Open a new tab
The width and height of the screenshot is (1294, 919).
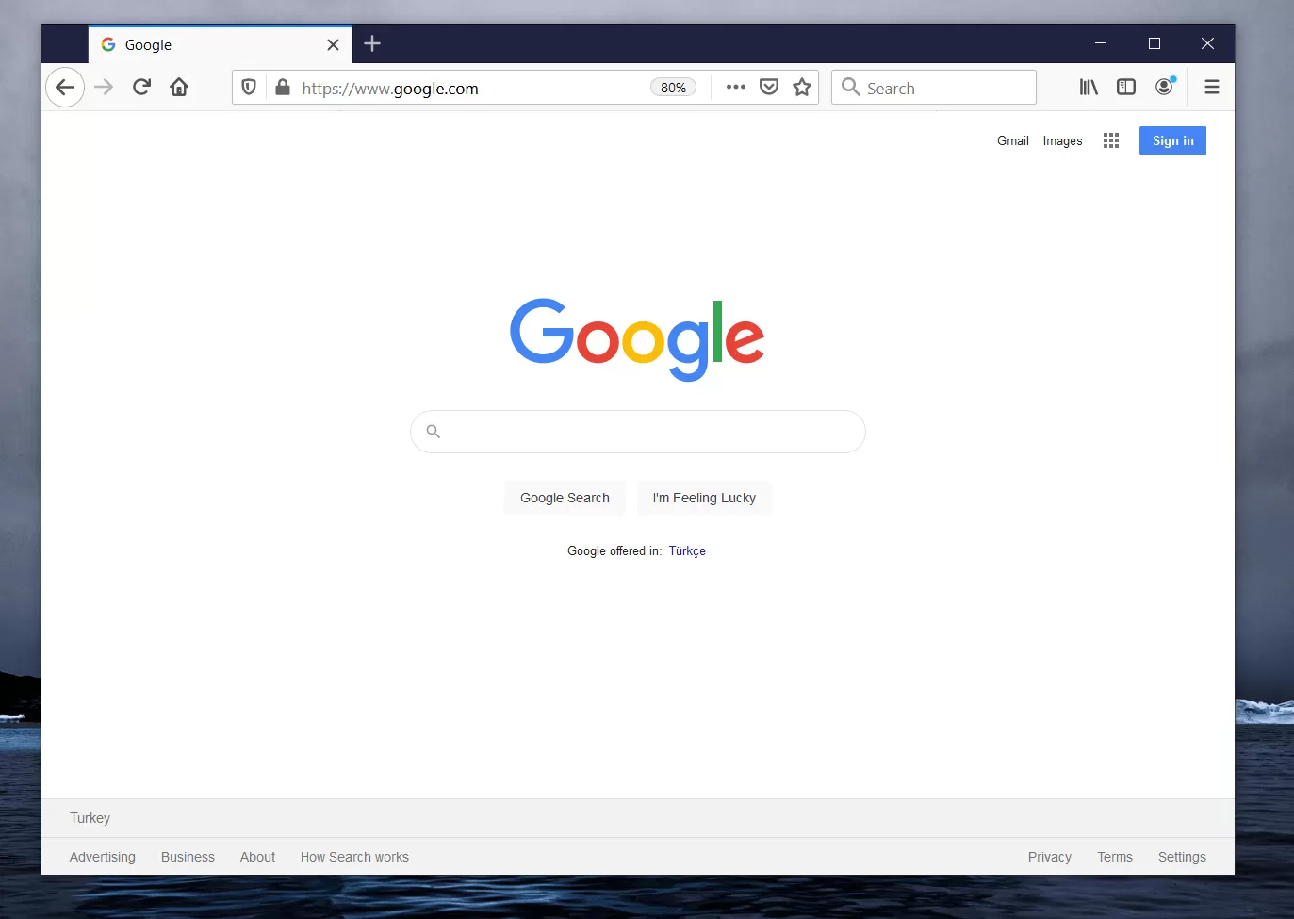coord(372,43)
